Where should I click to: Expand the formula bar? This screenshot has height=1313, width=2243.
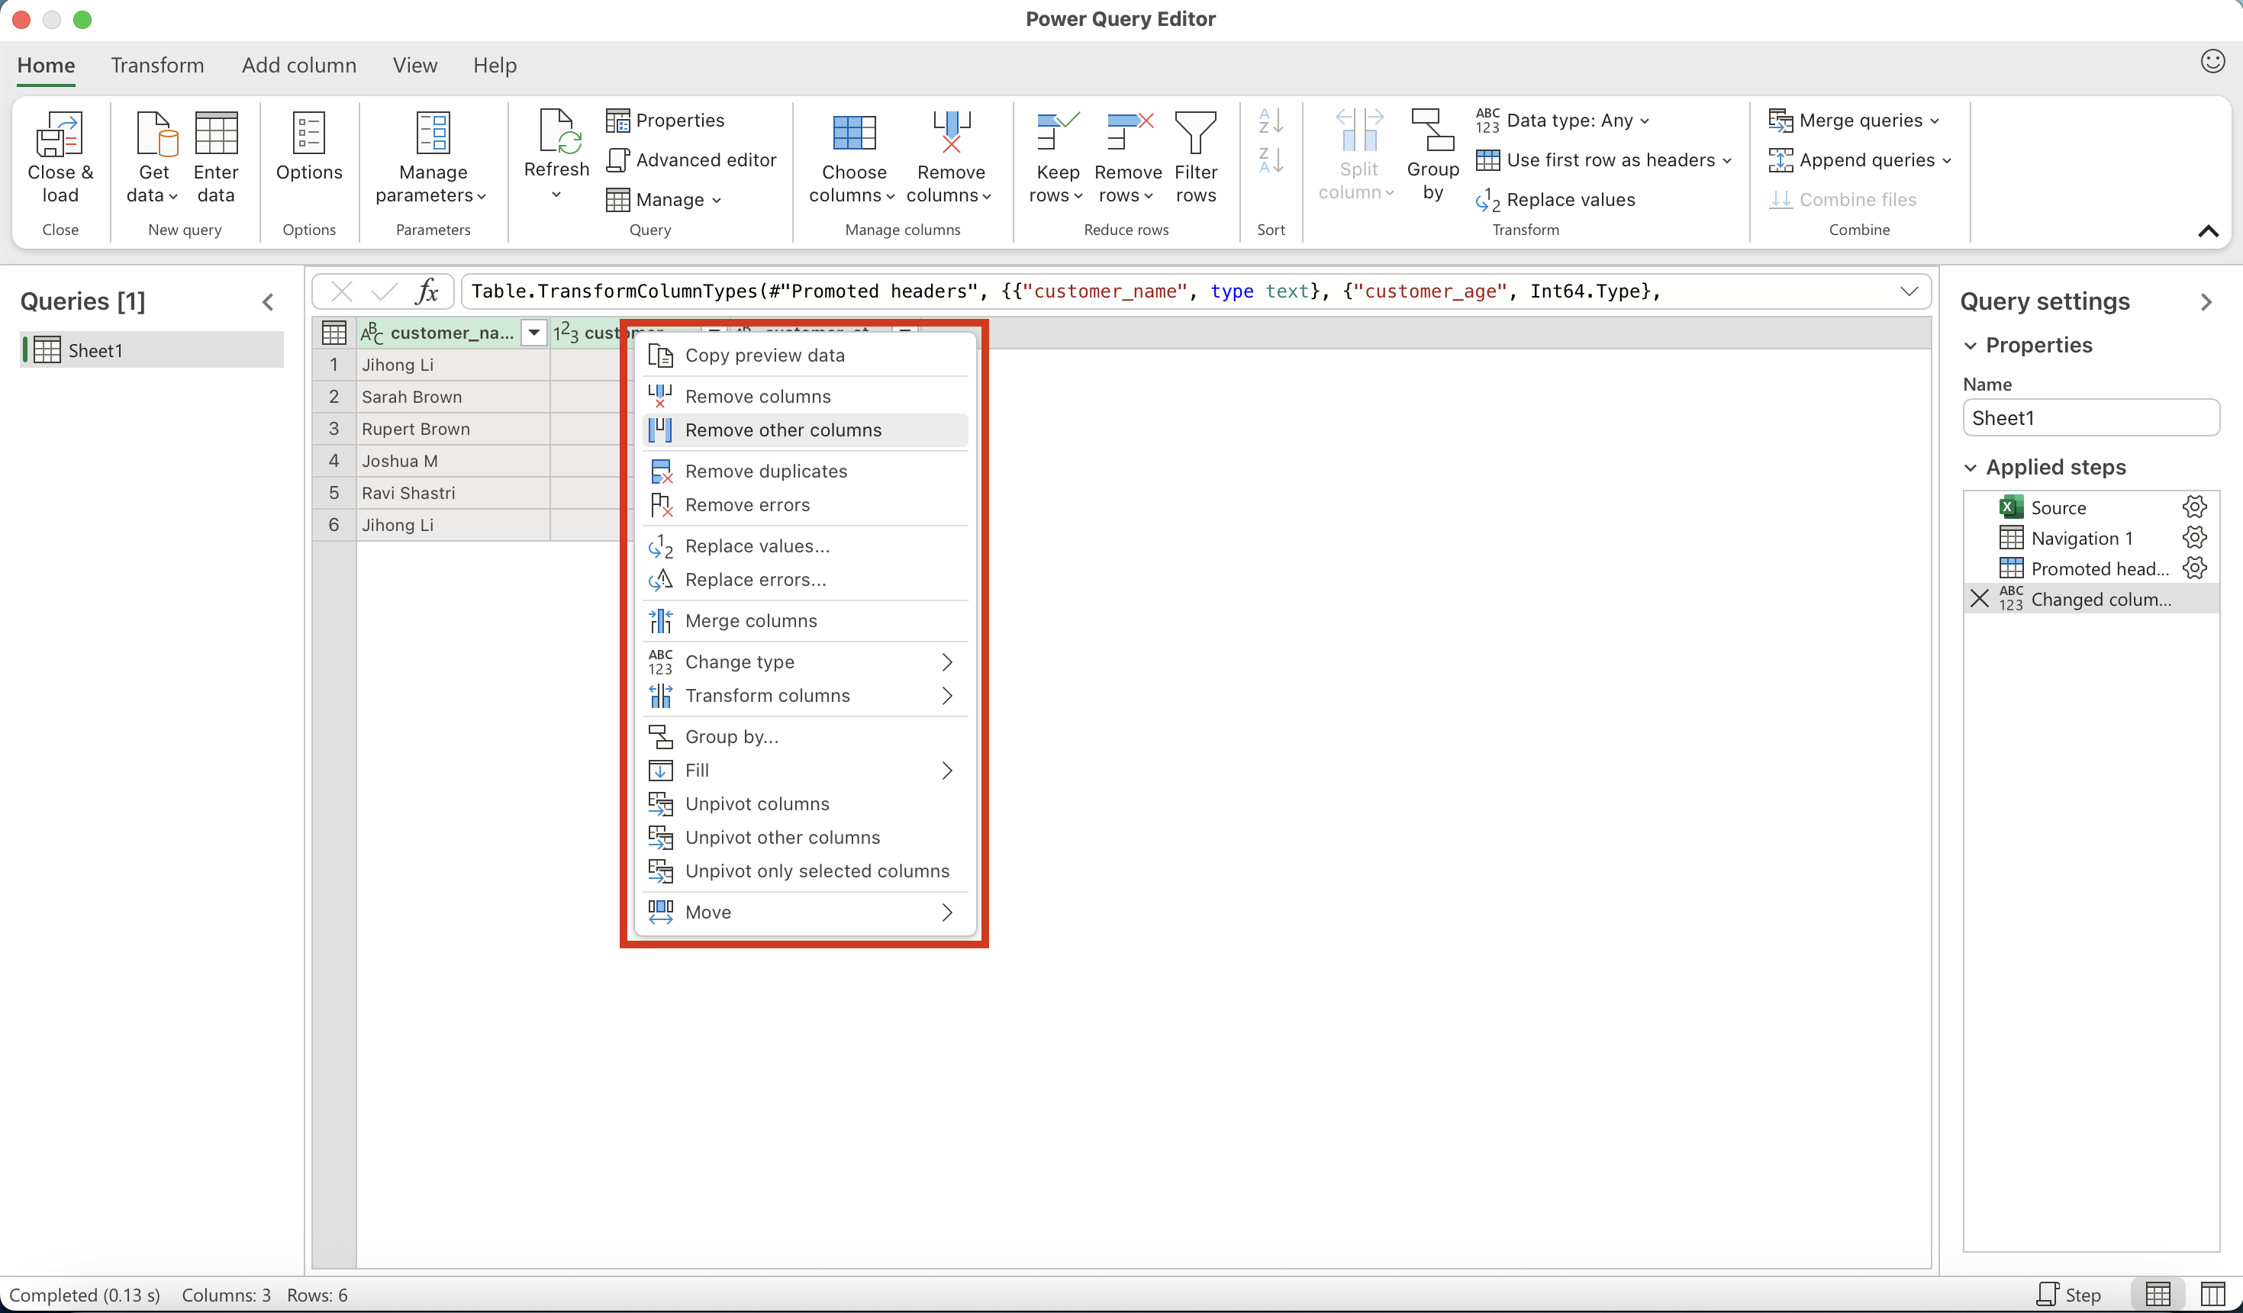[x=1908, y=291]
